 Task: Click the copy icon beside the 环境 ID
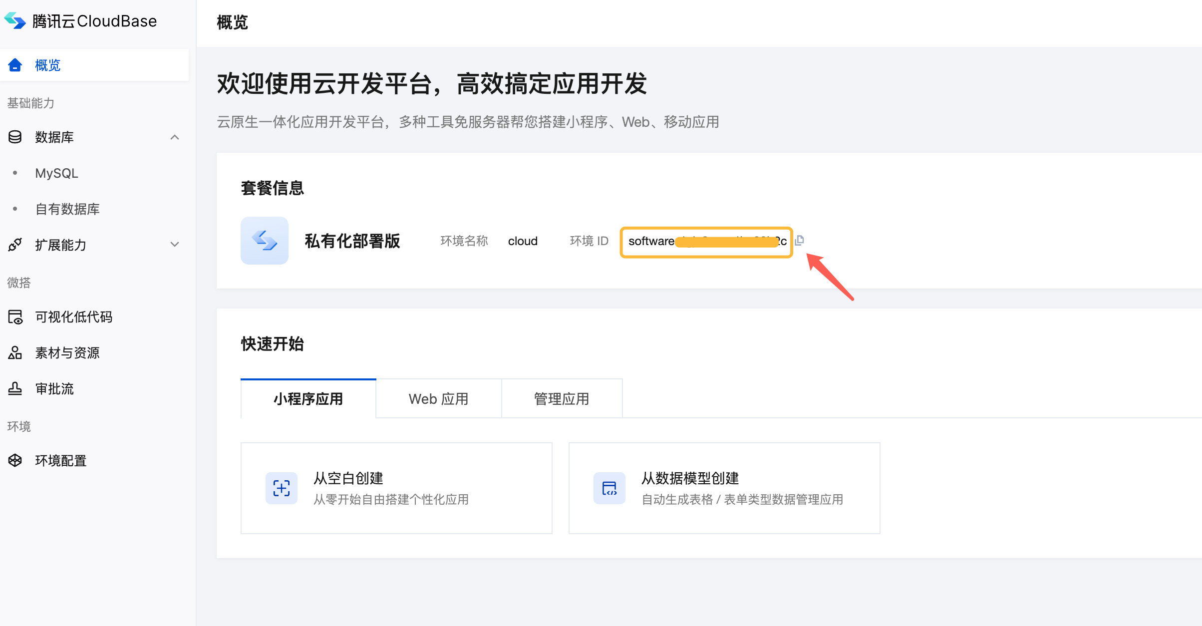[x=800, y=241]
